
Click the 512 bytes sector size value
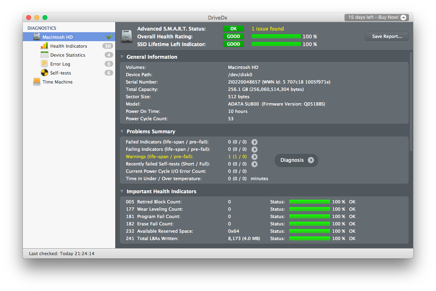[239, 97]
